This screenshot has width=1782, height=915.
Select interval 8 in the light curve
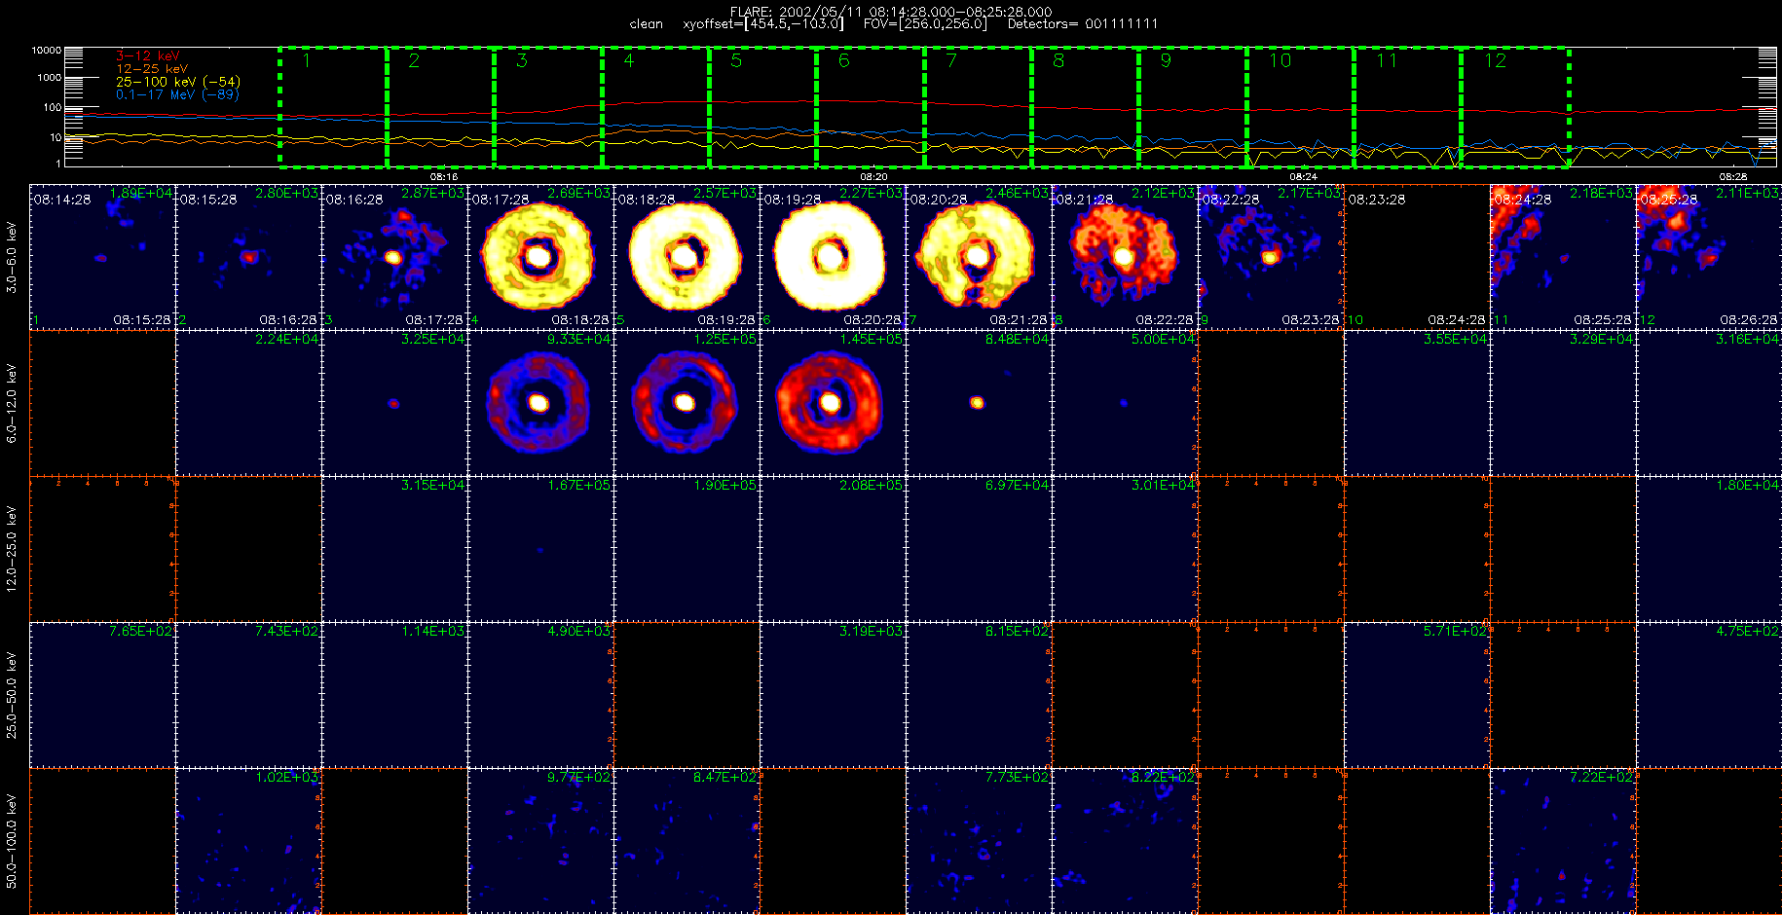point(1085,107)
